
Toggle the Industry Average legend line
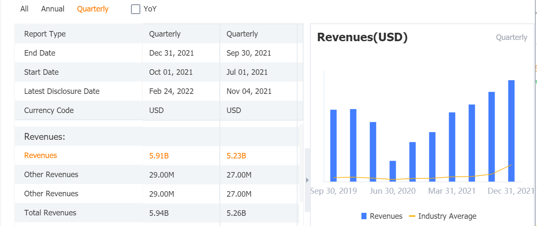tap(412, 216)
